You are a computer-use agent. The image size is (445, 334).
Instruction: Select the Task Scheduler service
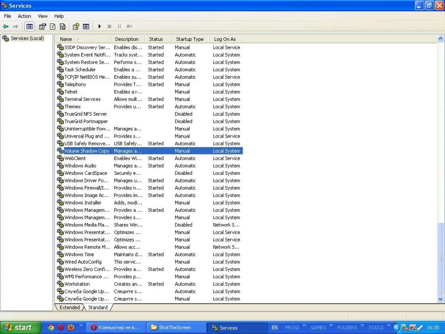coord(150,70)
